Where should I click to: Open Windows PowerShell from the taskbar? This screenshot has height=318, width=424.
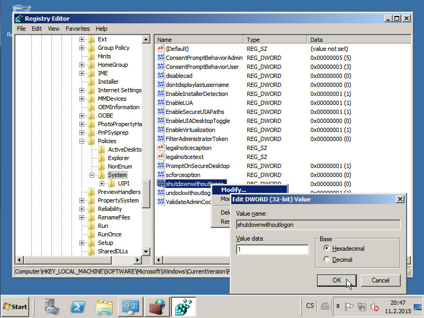[79, 307]
